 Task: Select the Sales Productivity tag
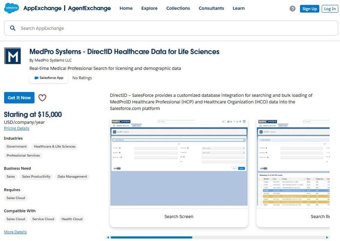[36, 176]
